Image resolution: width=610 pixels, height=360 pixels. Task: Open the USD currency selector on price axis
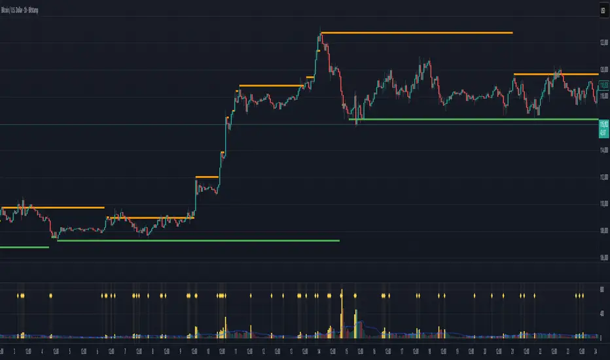[x=603, y=11]
